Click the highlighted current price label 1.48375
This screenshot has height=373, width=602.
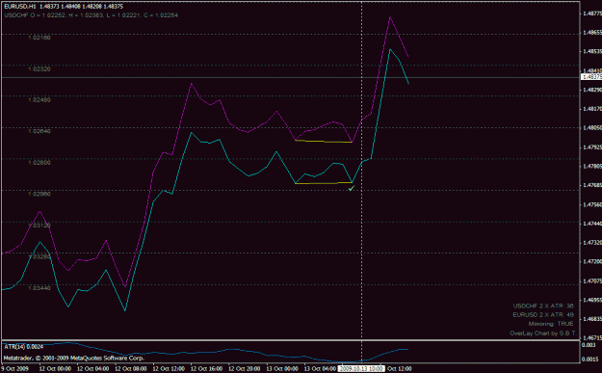tap(591, 77)
